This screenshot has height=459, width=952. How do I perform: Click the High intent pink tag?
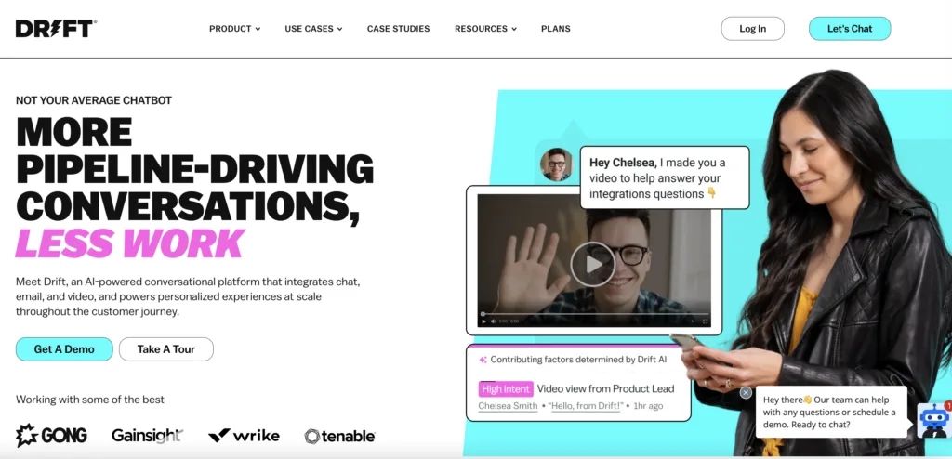506,389
